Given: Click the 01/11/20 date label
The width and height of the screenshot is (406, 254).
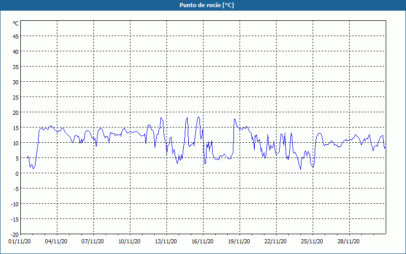Looking at the screenshot, I should 20,242.
